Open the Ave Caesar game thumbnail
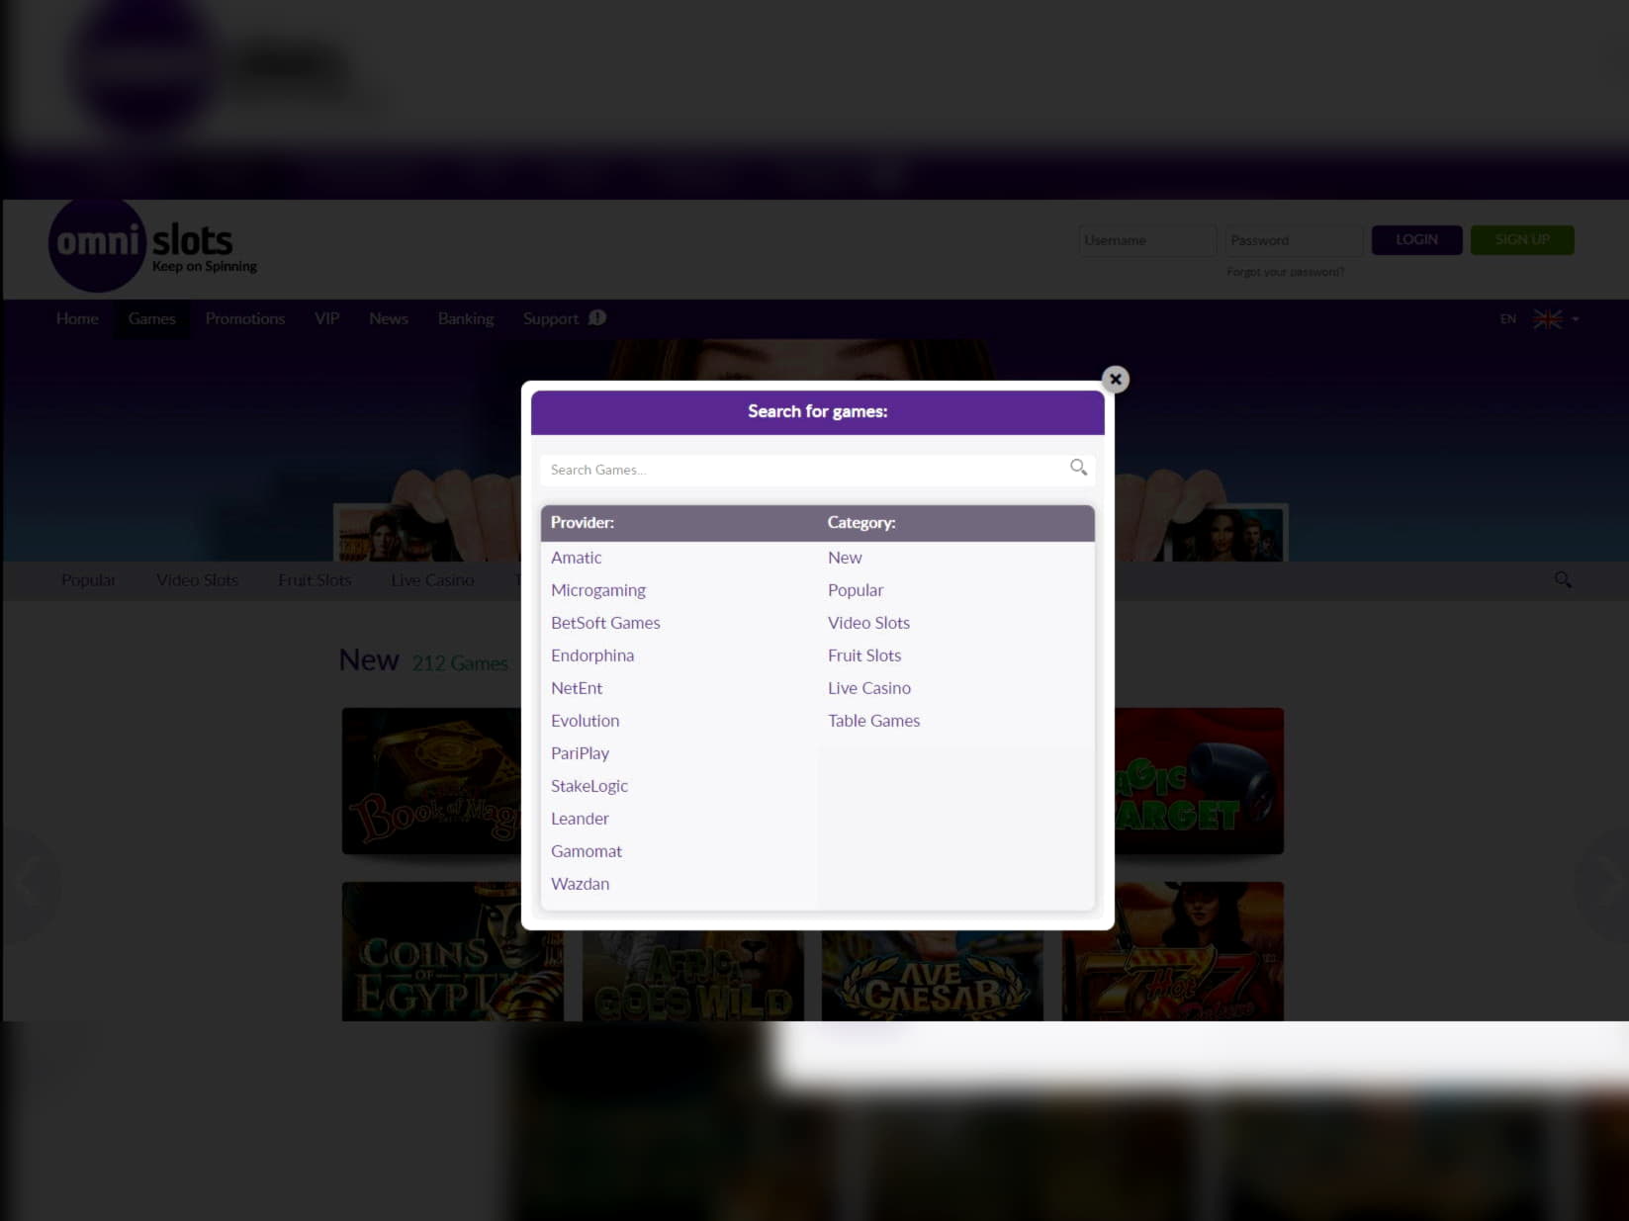 [x=933, y=976]
